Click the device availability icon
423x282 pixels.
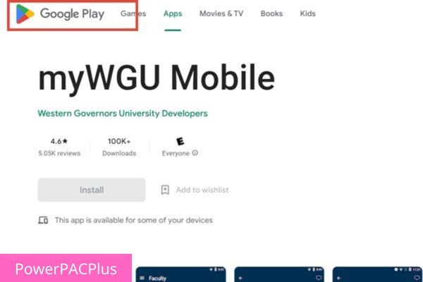pos(43,220)
